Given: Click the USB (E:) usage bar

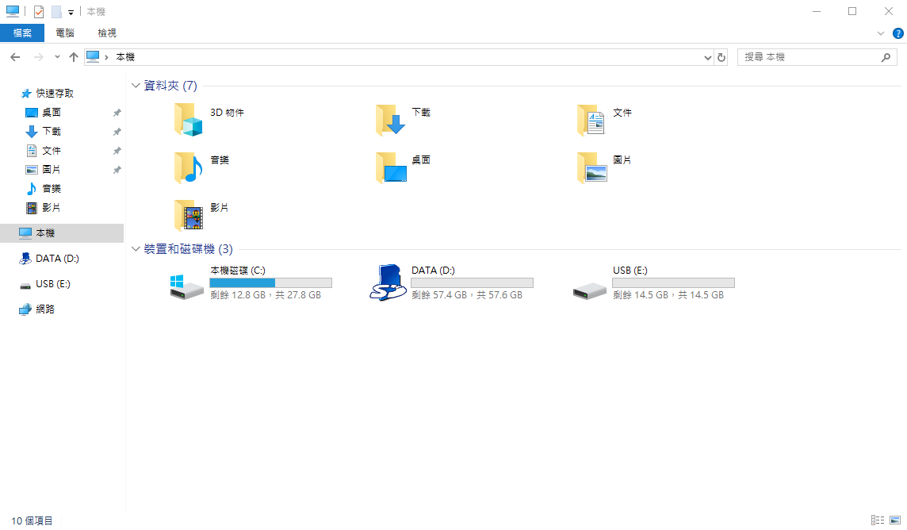Looking at the screenshot, I should pyautogui.click(x=673, y=283).
